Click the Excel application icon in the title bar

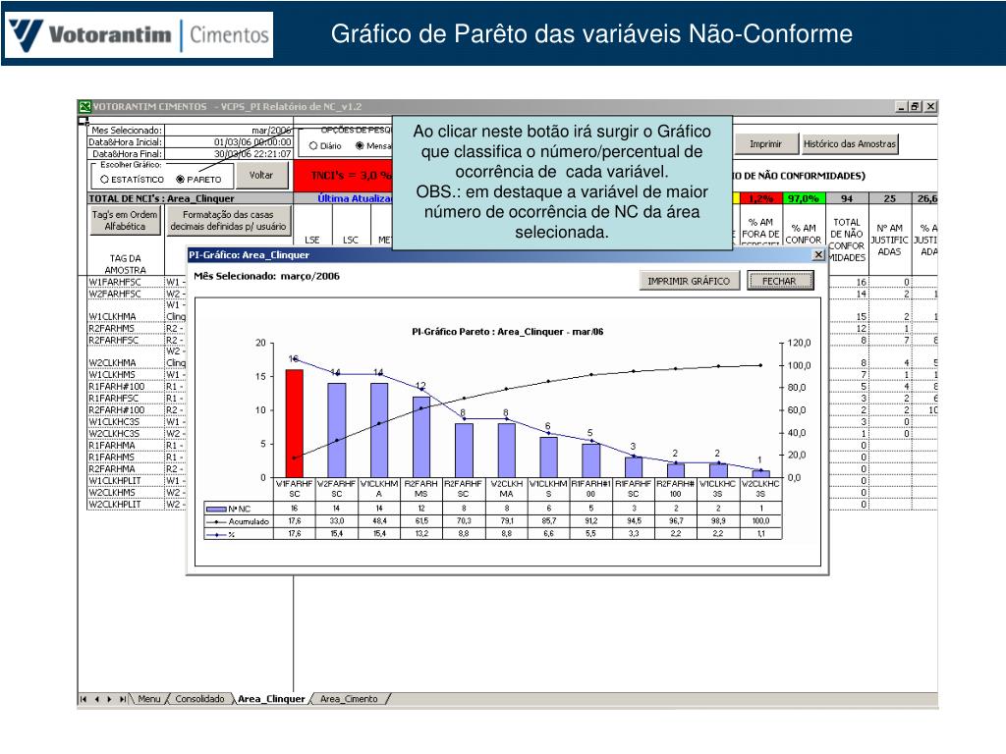click(x=84, y=106)
